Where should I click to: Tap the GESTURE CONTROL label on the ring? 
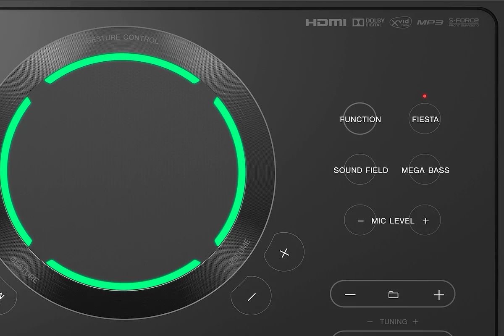pyautogui.click(x=122, y=39)
